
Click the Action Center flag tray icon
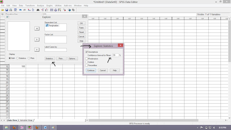[x=202, y=127]
